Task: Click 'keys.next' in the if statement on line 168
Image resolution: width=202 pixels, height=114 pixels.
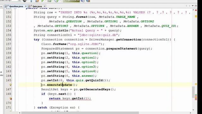Action: [57, 94]
